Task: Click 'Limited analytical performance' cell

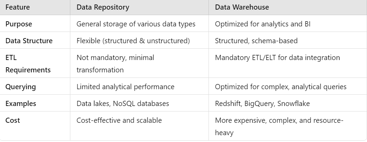Action: (x=125, y=87)
